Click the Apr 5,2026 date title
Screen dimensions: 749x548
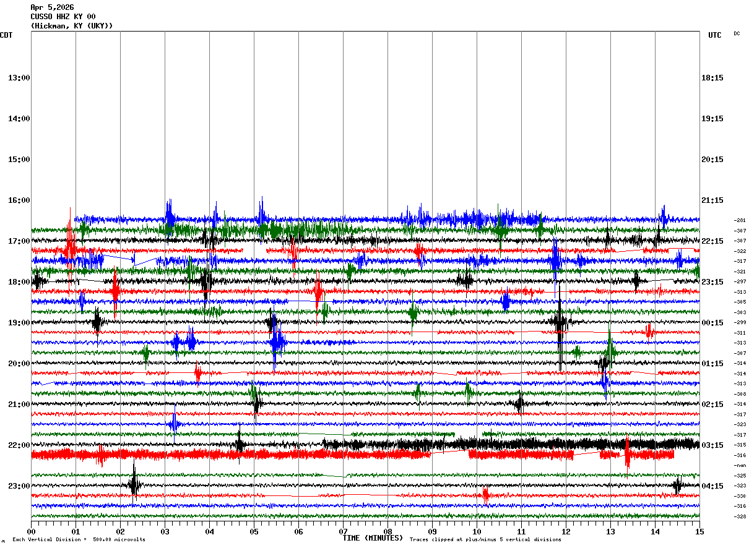coord(52,7)
